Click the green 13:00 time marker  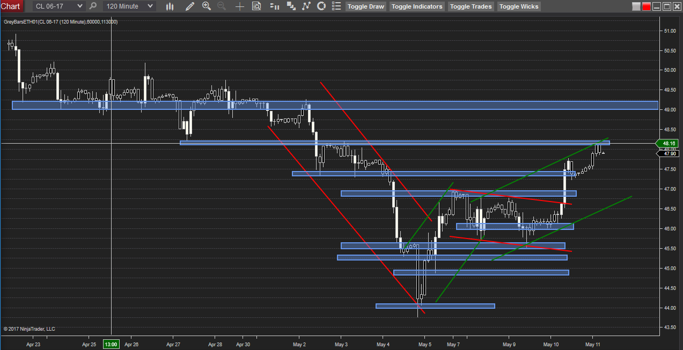coord(111,344)
